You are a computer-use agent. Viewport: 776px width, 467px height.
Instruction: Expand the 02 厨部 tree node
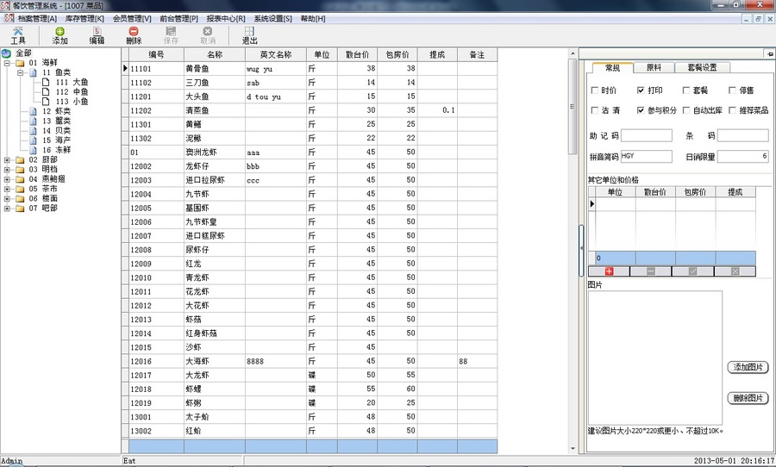pos(7,159)
